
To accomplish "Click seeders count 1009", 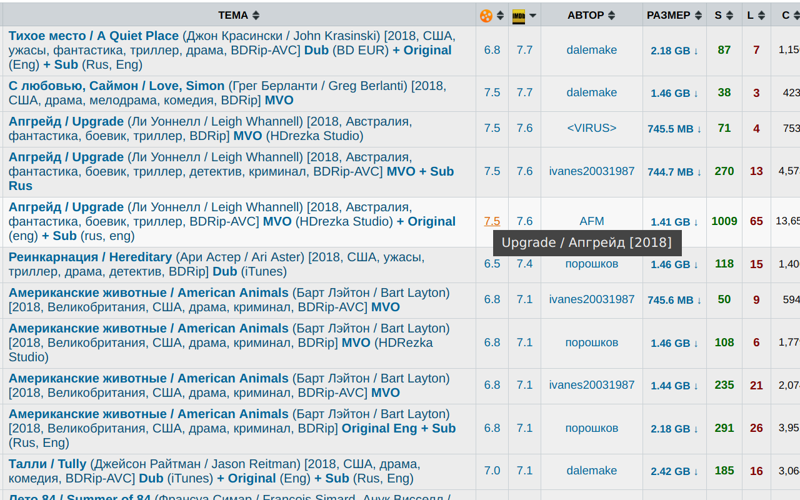I will (724, 221).
